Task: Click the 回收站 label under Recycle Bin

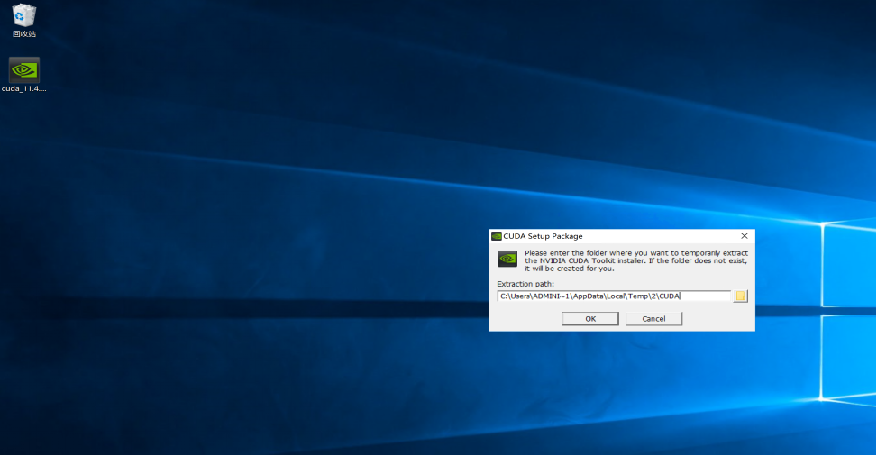Action: coord(24,34)
